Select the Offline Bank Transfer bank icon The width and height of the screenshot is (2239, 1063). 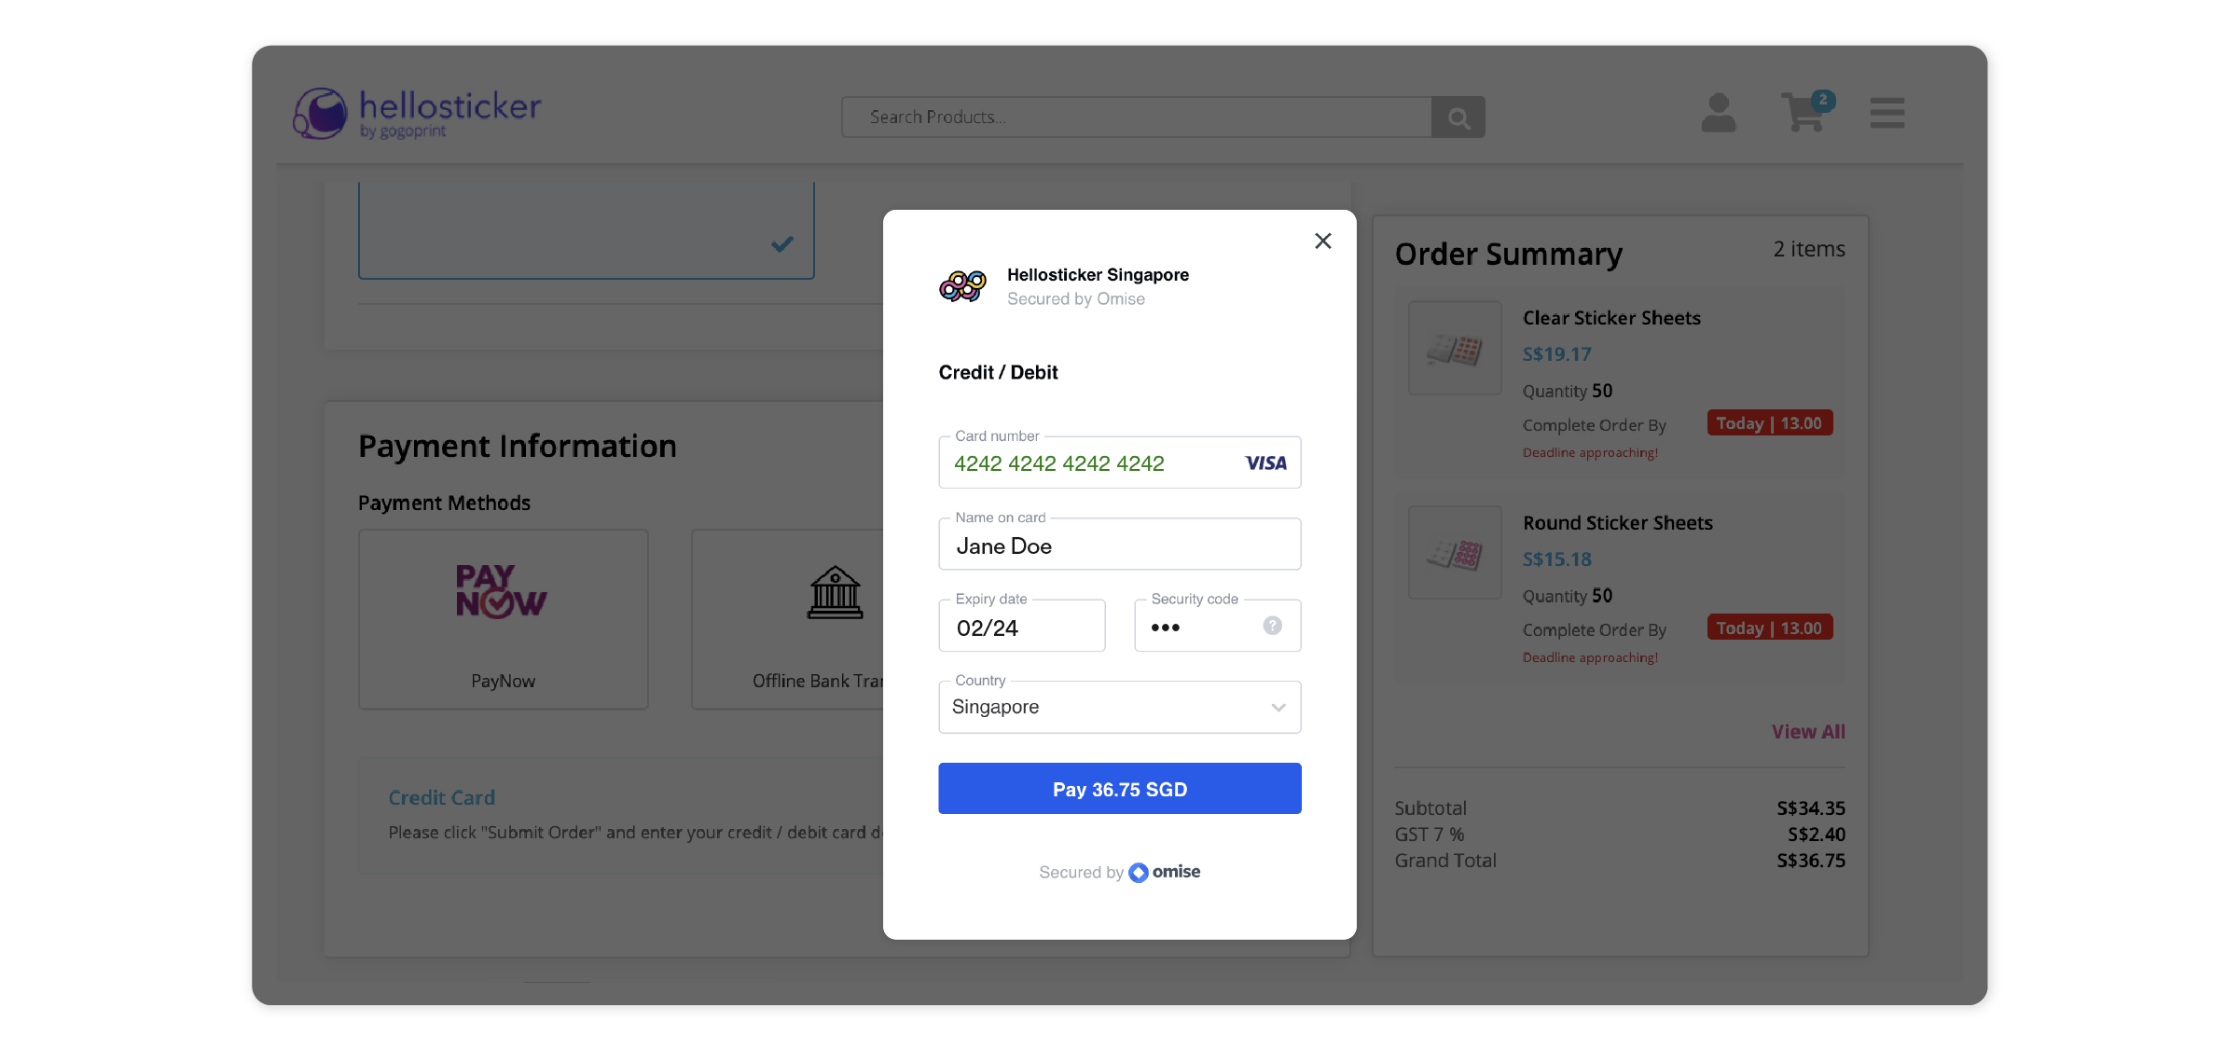[835, 593]
